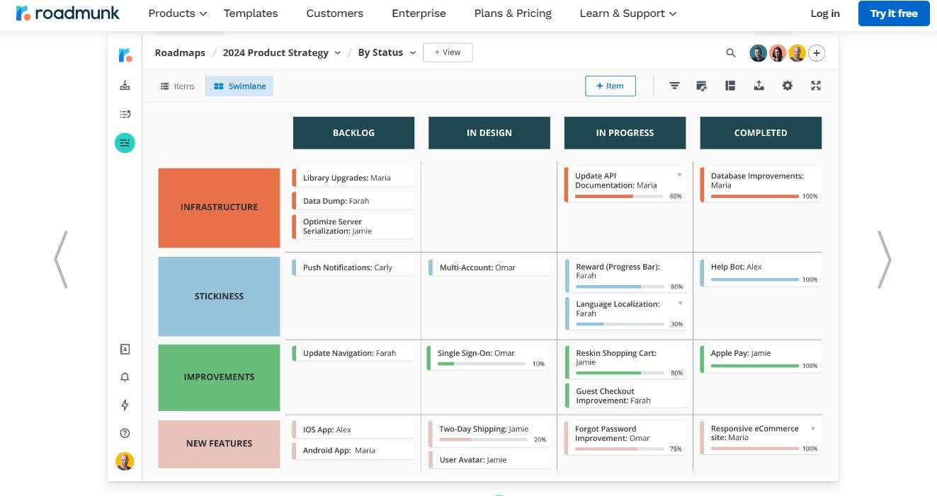Switch to Items view
937x496 pixels.
pos(177,86)
